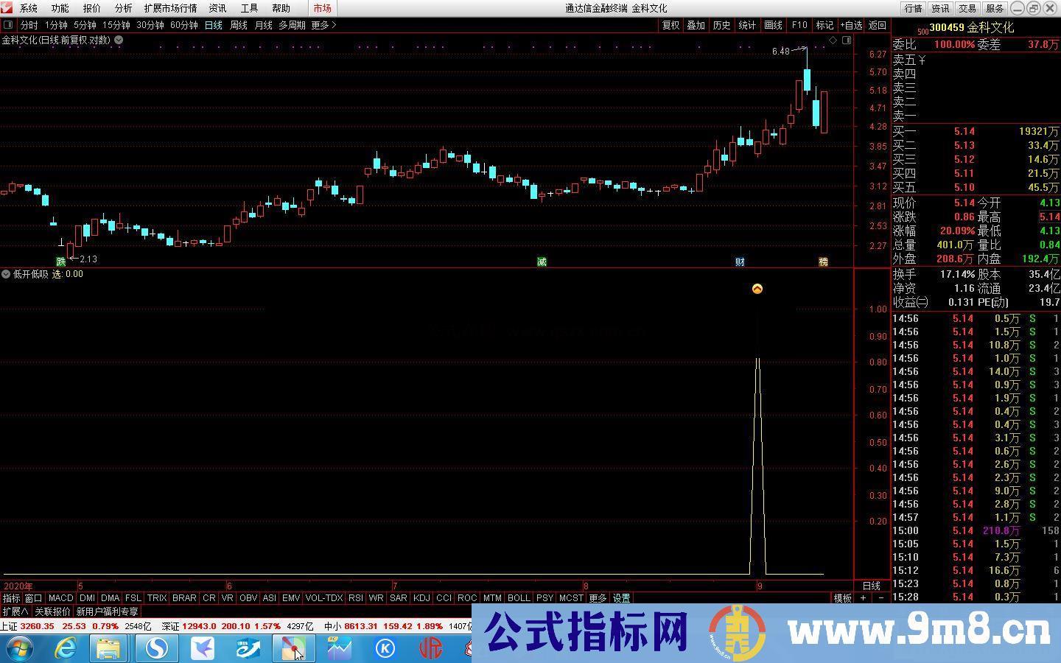
Task: Click stock code 300459 in quote panel
Action: coord(946,27)
